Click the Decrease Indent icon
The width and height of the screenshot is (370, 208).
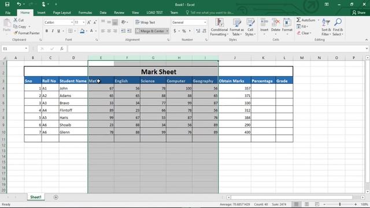click(x=123, y=31)
